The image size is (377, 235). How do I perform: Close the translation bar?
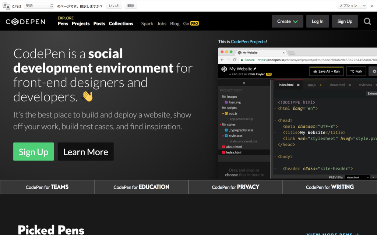click(x=372, y=6)
